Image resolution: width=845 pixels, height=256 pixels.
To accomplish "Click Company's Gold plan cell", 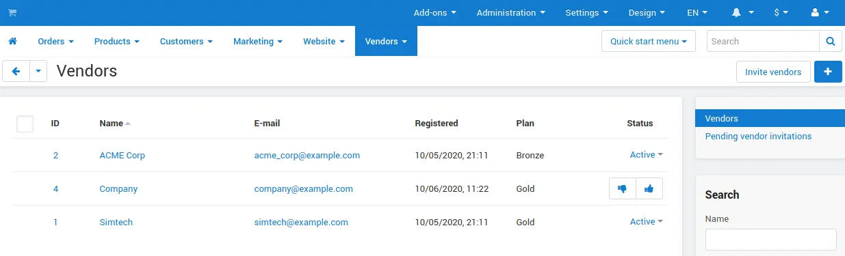I will point(525,189).
